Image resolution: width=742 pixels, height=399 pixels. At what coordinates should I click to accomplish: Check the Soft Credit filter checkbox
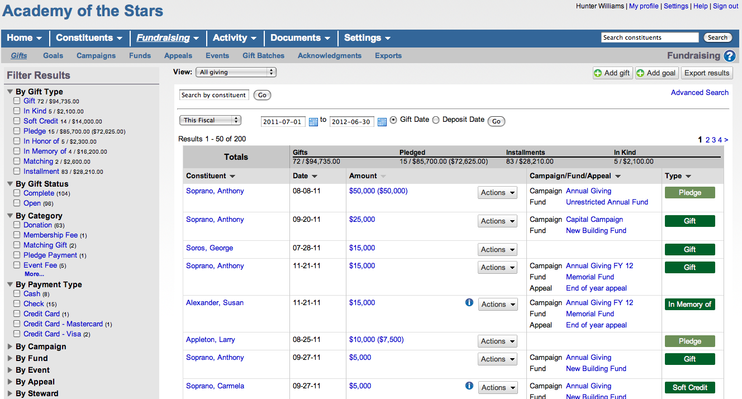click(x=17, y=121)
